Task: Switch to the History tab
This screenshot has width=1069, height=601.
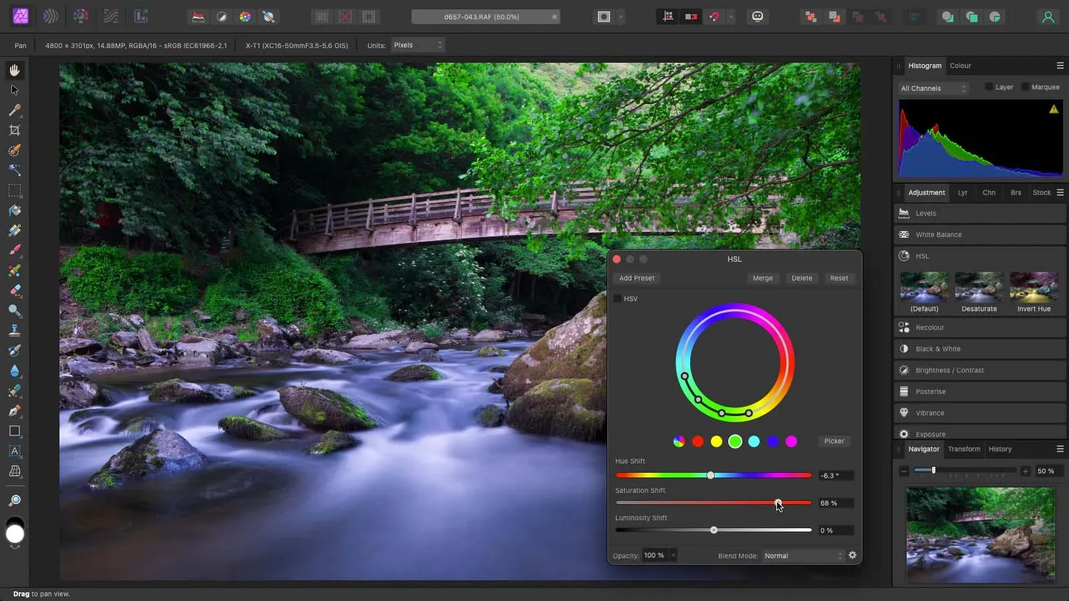Action: tap(1000, 449)
